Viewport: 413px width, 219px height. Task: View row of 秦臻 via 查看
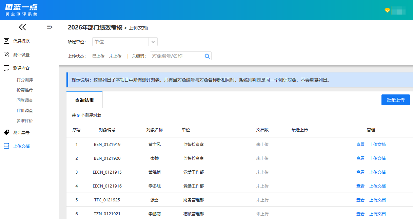tap(360, 158)
